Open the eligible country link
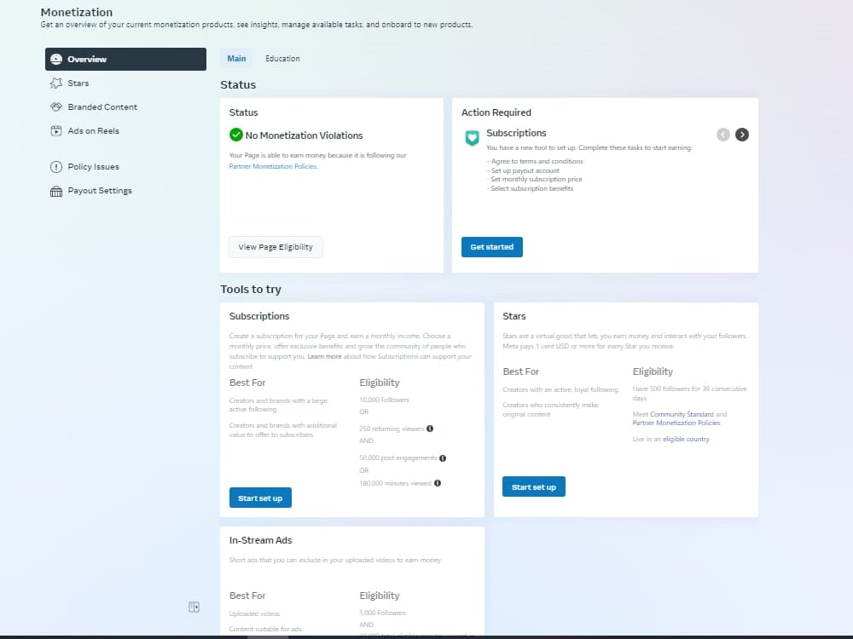Screen dimensions: 853x639 [x=686, y=439]
